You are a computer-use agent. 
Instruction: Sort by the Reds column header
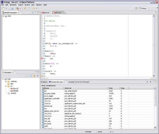[114, 88]
